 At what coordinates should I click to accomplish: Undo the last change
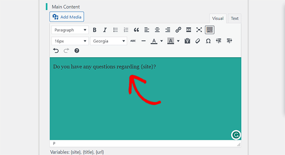pyautogui.click(x=56, y=51)
